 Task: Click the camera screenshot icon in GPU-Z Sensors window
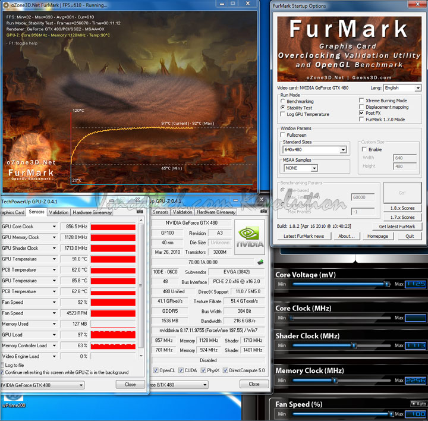coord(140,212)
